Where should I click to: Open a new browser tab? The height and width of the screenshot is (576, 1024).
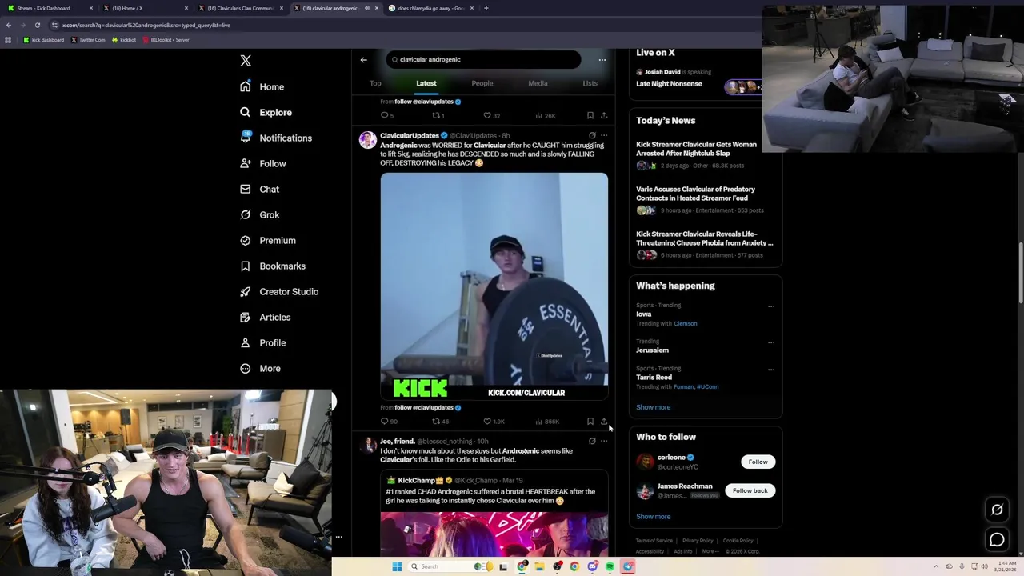(486, 8)
